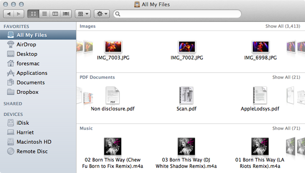
Task: Click the laptop icon beside Harriet
Action: (x=10, y=132)
